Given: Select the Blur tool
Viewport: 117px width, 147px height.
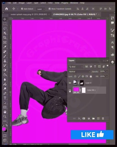Looking at the screenshot, I should tap(5, 79).
